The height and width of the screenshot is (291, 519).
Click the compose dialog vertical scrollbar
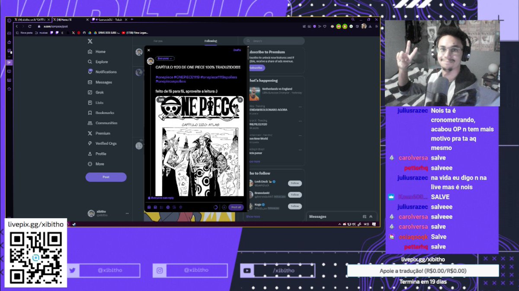tap(248, 54)
